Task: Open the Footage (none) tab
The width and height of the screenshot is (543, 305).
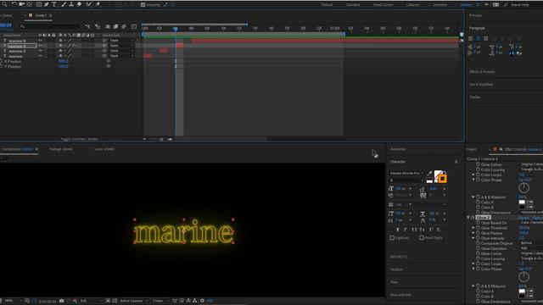Action: [x=61, y=149]
